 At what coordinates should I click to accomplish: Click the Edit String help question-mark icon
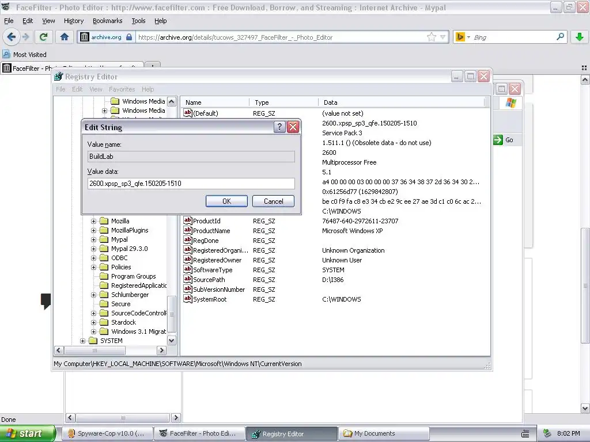pyautogui.click(x=279, y=127)
